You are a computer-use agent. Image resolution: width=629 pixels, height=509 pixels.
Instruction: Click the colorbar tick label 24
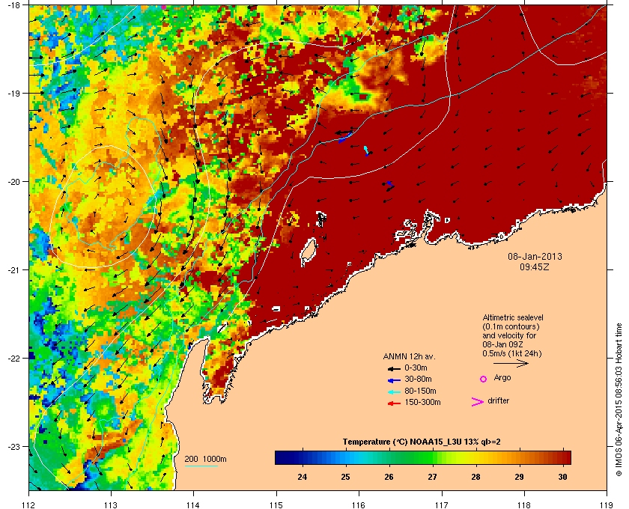tap(302, 477)
